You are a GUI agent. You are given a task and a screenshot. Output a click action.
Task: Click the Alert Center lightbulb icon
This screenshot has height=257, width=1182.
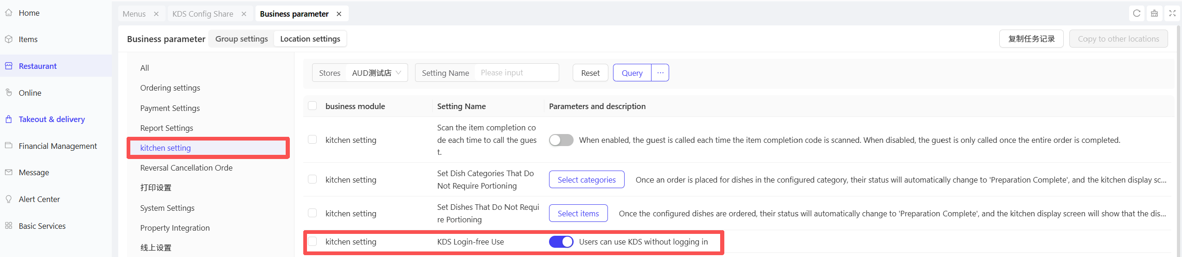[9, 199]
